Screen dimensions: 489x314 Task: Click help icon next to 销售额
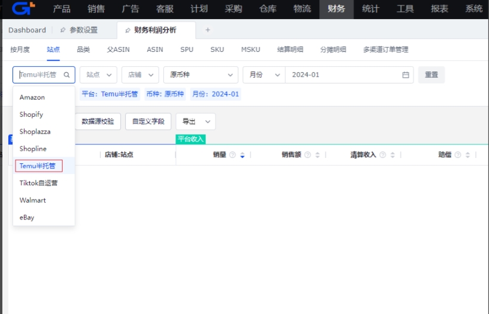(307, 155)
